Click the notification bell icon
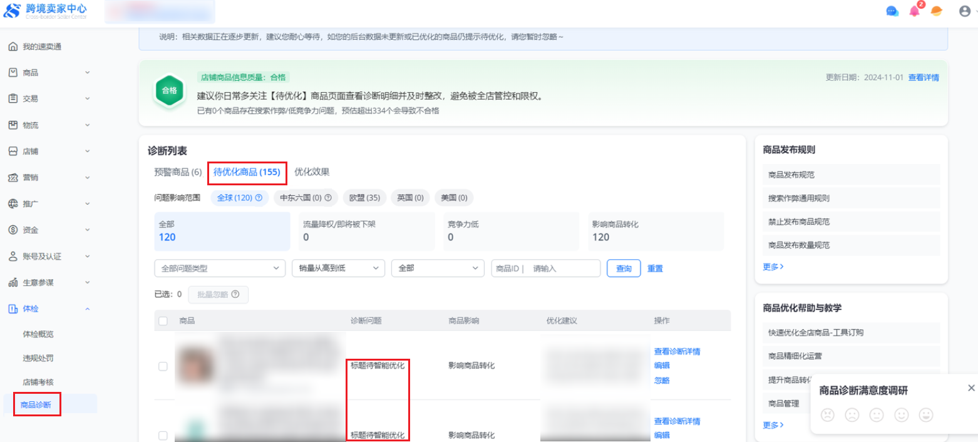This screenshot has height=442, width=978. 915,11
